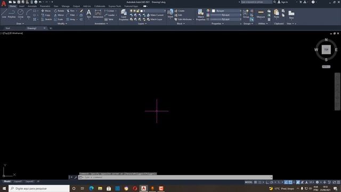This screenshot has width=341, height=192.
Task: Toggle polar tracking in status bar
Action: pyautogui.click(x=272, y=182)
